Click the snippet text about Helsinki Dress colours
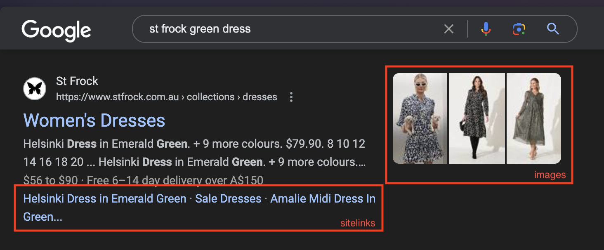Screen dimensions: 604x250 pyautogui.click(x=194, y=153)
